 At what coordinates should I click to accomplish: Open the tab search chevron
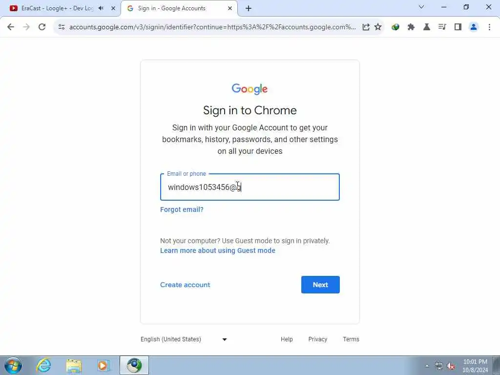[421, 7]
